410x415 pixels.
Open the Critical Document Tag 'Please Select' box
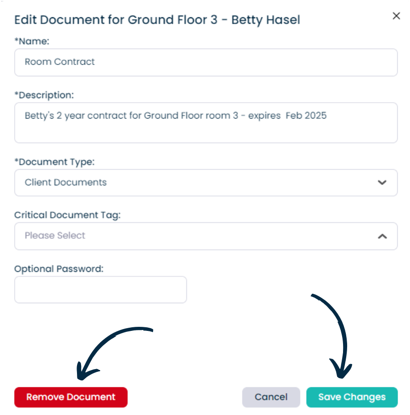[x=206, y=236]
